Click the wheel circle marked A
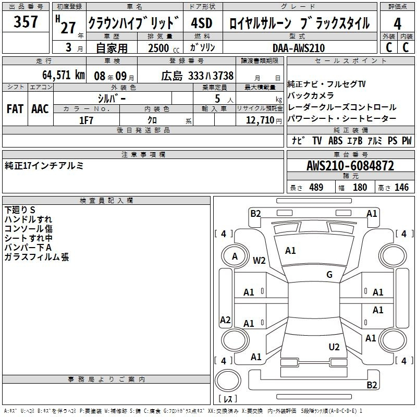 click(235, 256)
